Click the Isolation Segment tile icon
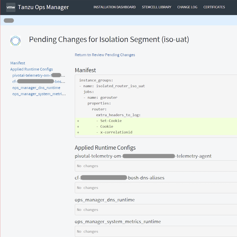The image size is (237, 237). 15,41
